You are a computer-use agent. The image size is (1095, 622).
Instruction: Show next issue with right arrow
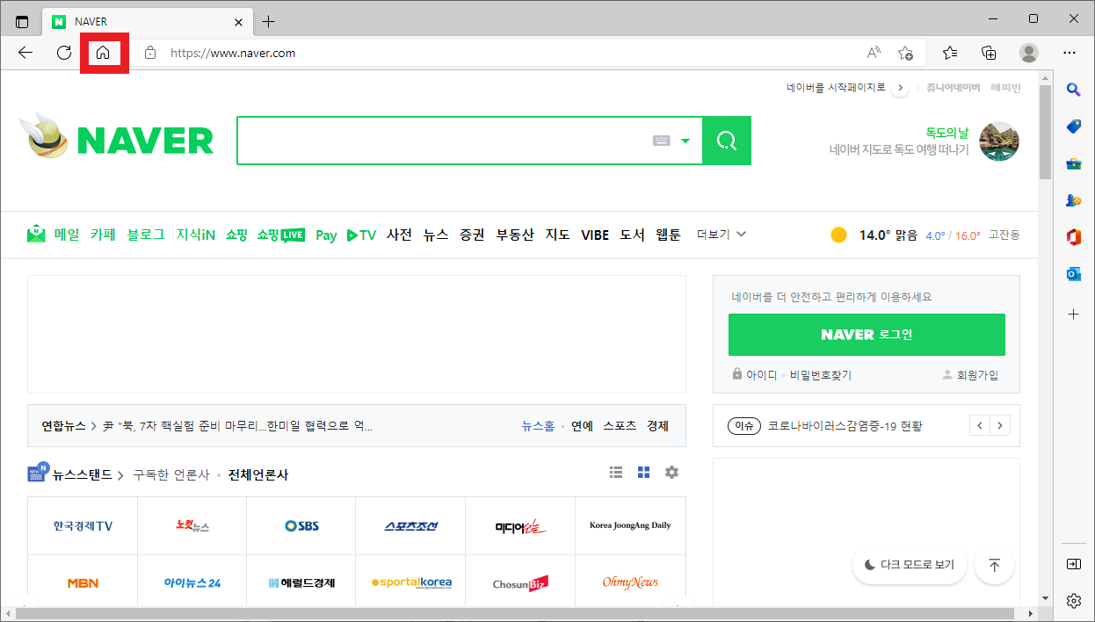point(999,426)
